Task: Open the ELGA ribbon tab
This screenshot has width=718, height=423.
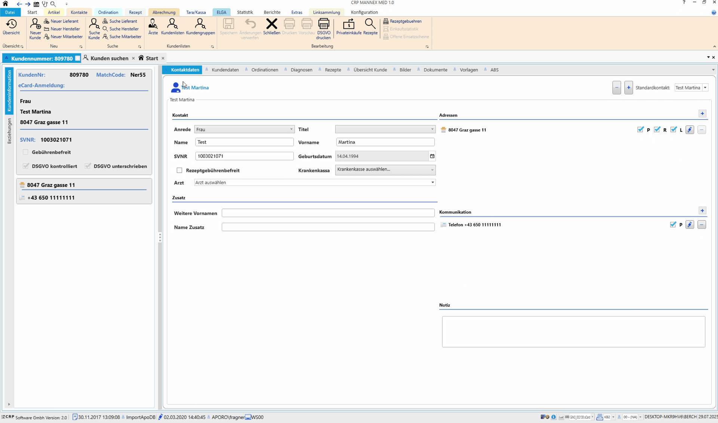Action: (x=221, y=12)
